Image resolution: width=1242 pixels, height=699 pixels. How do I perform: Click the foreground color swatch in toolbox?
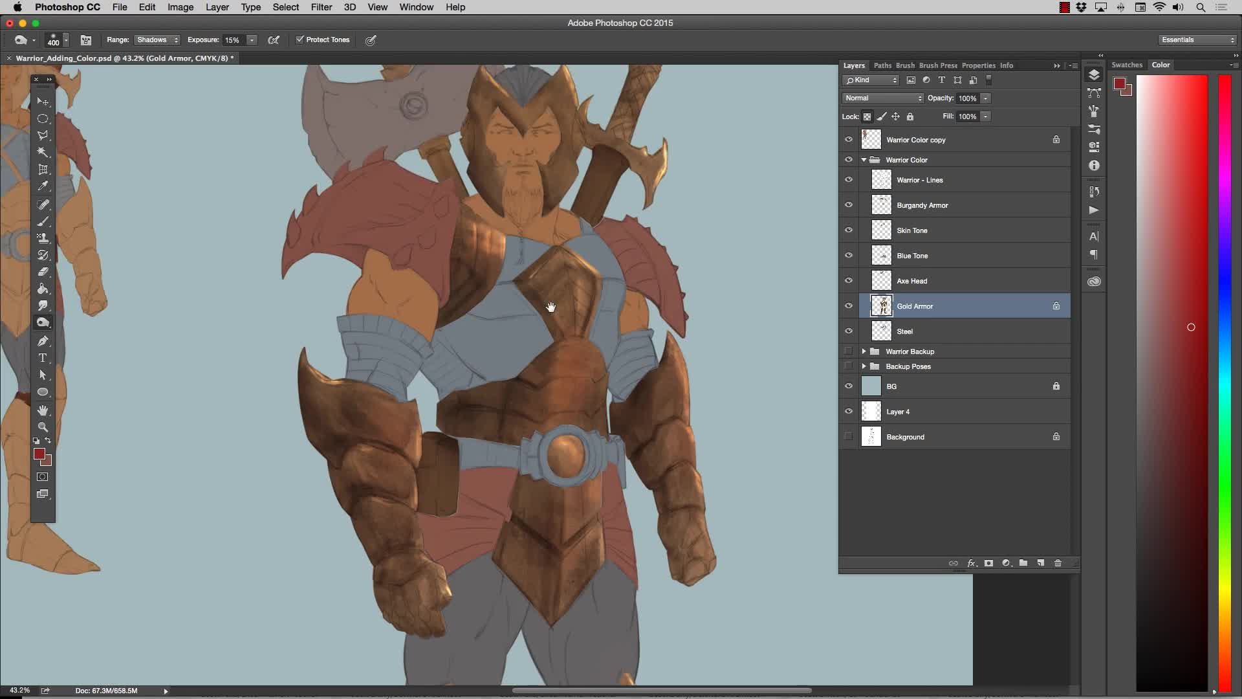(39, 454)
